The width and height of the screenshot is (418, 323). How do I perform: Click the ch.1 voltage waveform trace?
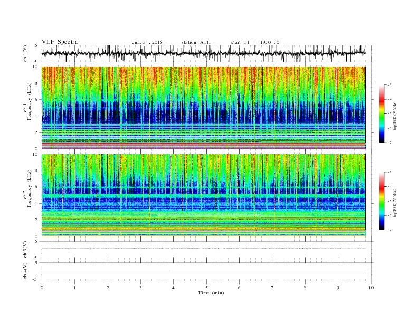click(203, 53)
